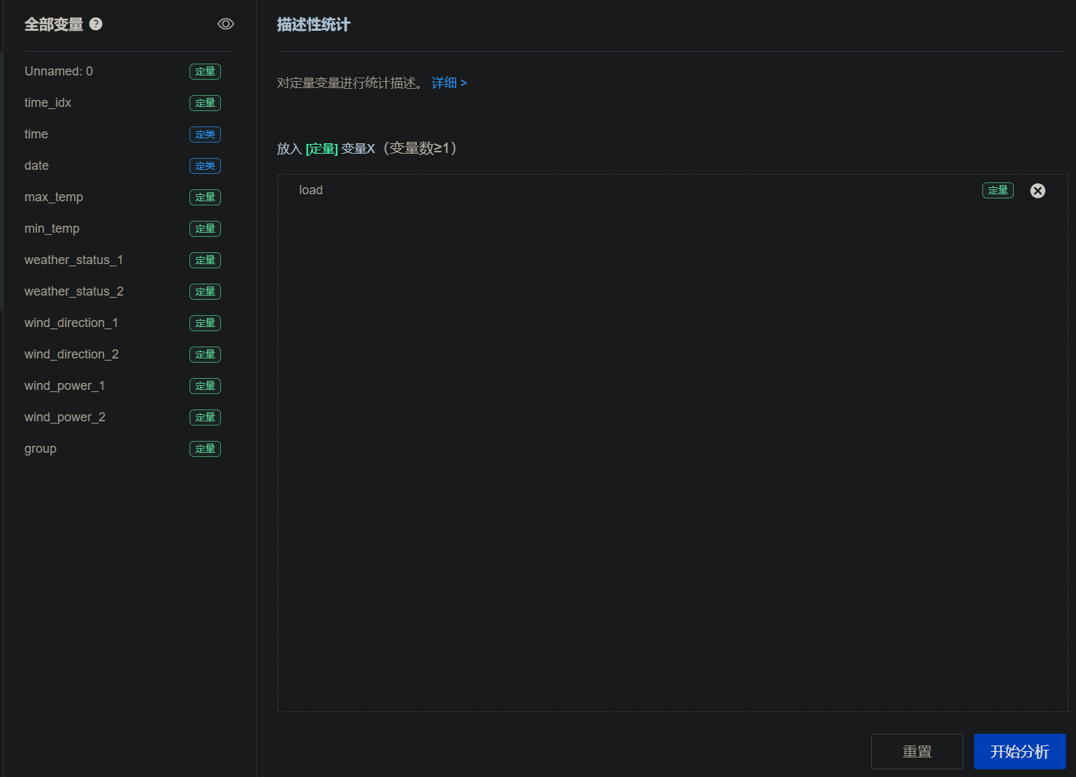Click the 定类 badge next to date

click(204, 166)
